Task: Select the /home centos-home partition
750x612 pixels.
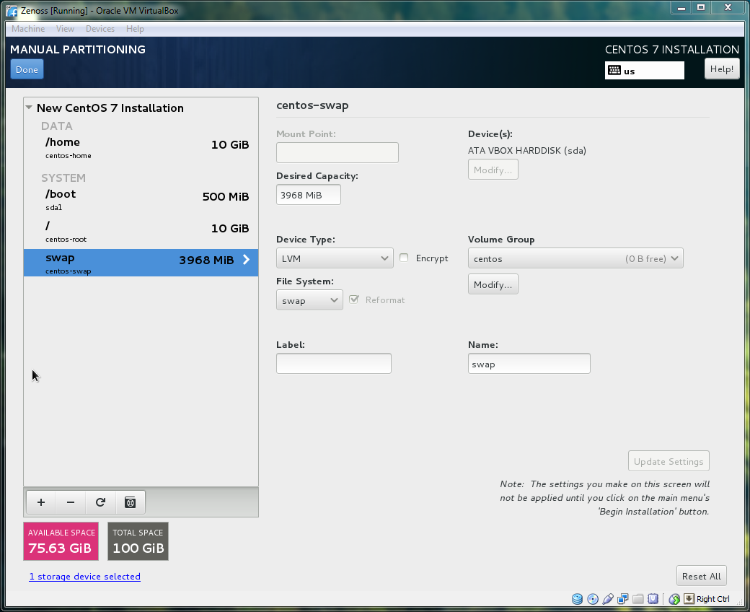Action: (x=141, y=147)
